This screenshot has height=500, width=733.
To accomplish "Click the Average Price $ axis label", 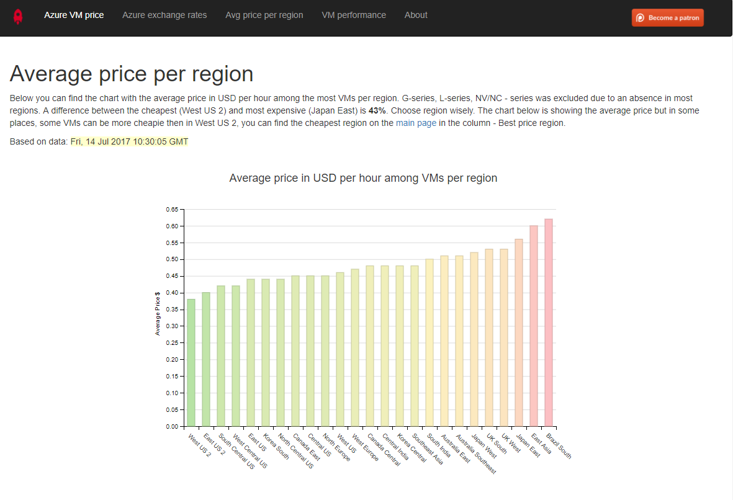I will (158, 313).
